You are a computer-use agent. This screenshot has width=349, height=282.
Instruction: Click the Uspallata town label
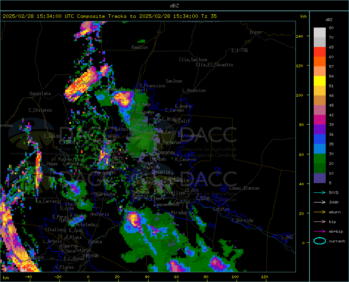40,93
